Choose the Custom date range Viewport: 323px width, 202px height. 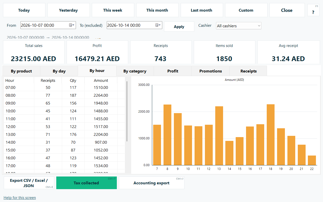246,10
